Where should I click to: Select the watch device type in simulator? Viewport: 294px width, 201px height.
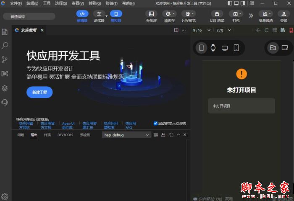pos(213,48)
